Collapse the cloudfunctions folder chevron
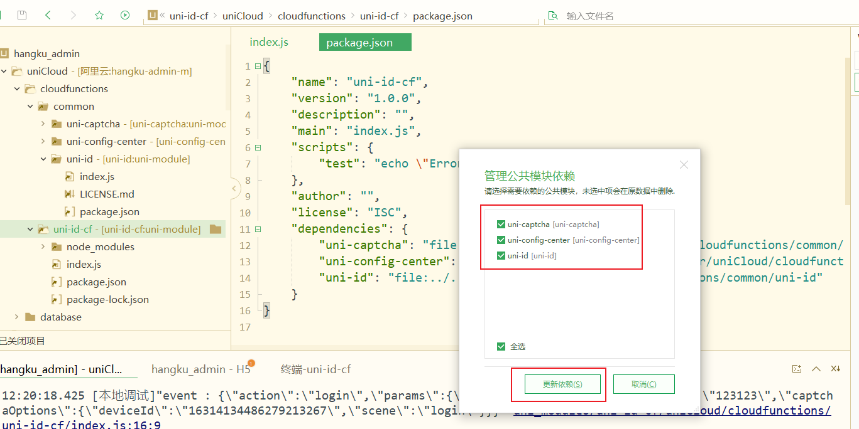 point(17,89)
